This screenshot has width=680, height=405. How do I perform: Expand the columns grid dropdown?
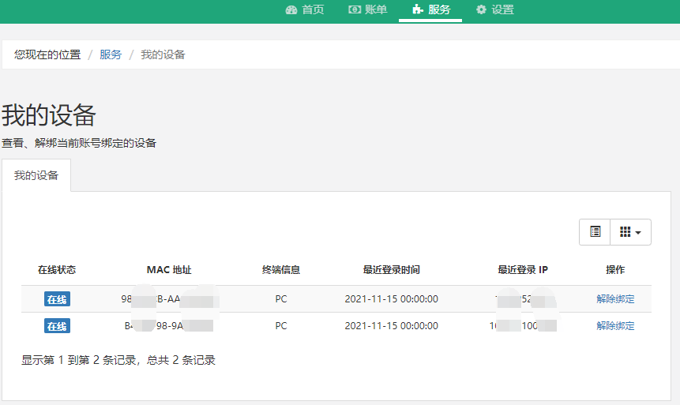tap(630, 232)
